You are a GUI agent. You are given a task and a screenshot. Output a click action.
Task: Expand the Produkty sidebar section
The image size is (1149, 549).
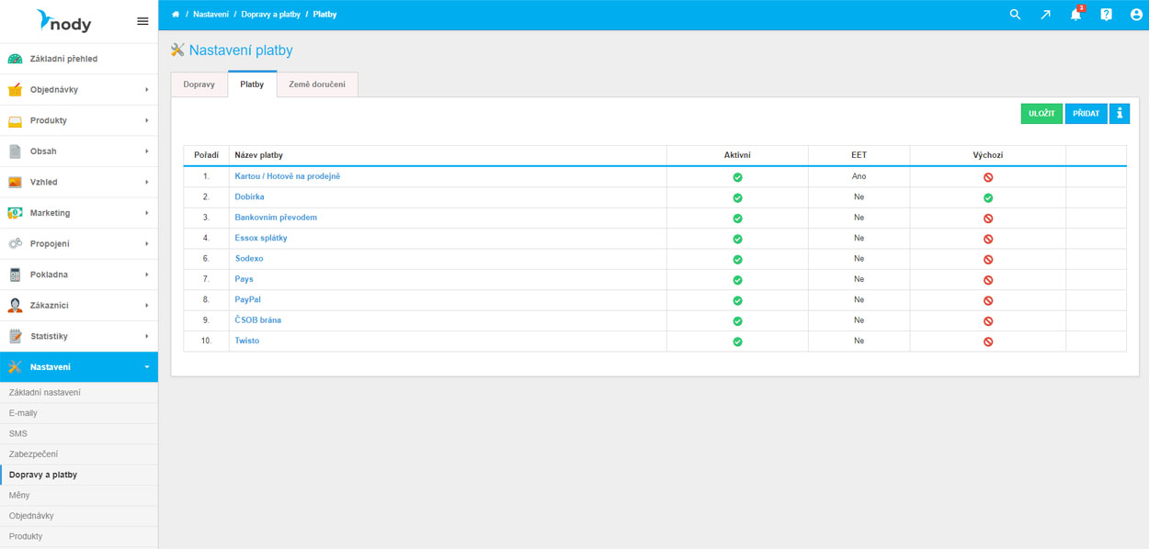click(x=79, y=120)
